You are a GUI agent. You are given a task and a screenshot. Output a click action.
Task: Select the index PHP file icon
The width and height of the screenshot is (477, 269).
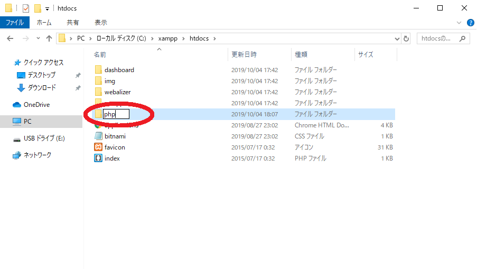tap(98, 158)
